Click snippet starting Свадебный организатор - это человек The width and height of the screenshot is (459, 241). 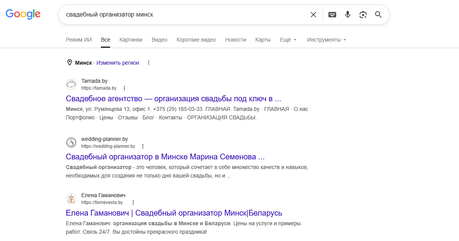click(187, 172)
